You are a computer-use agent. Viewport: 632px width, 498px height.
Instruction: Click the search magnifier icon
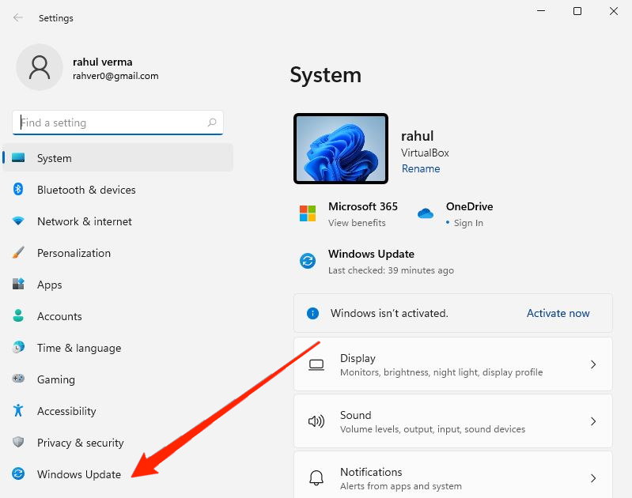pos(212,123)
